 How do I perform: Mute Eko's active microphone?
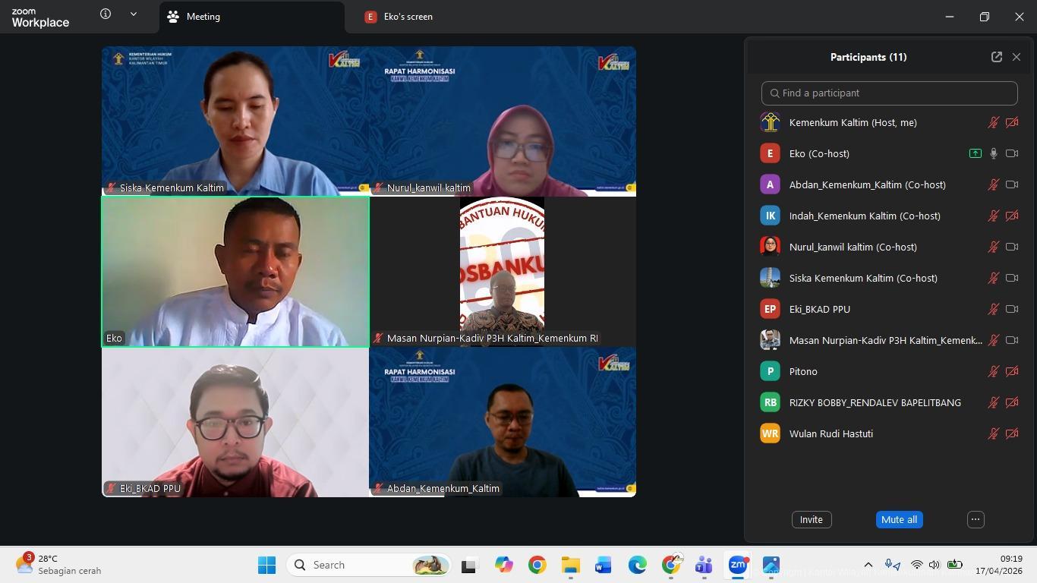993,153
